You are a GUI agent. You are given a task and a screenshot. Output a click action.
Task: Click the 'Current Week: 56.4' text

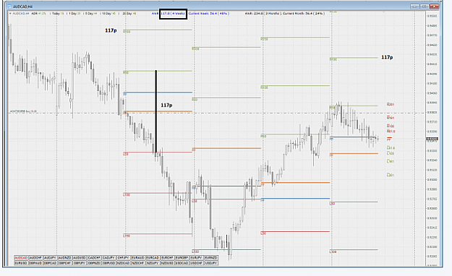tap(203, 14)
